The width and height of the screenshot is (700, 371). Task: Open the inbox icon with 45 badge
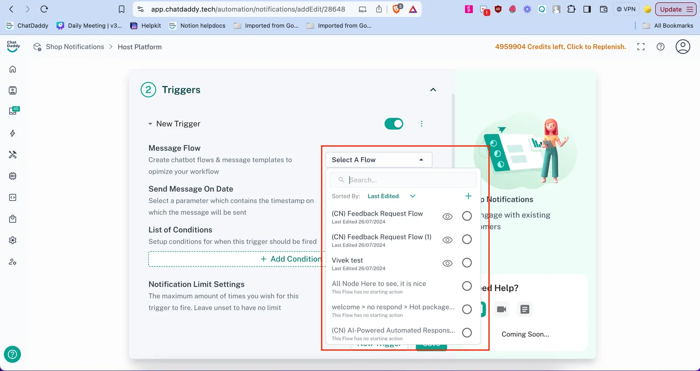tap(13, 112)
